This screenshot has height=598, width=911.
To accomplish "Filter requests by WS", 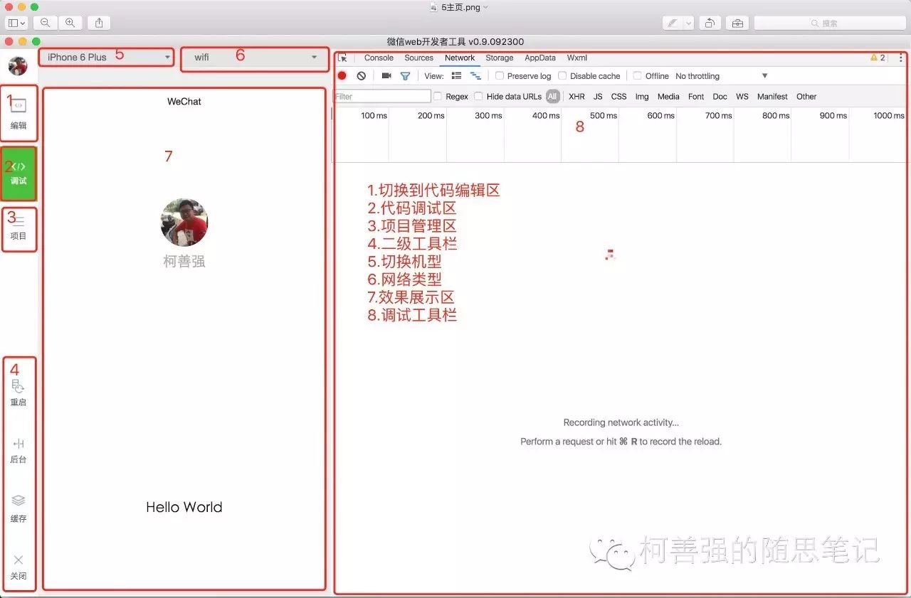I will 742,97.
